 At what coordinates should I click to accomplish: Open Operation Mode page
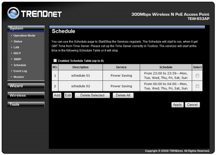click(x=24, y=36)
